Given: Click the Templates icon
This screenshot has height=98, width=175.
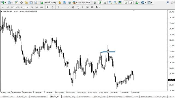Looking at the screenshot, I should [x=149, y=2].
